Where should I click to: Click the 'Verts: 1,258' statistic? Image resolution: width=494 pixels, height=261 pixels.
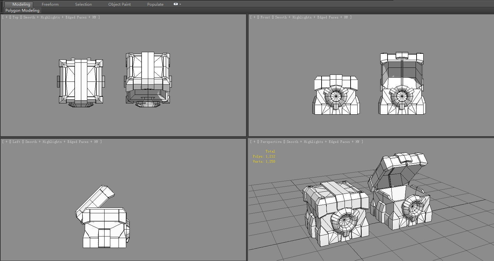click(x=264, y=161)
